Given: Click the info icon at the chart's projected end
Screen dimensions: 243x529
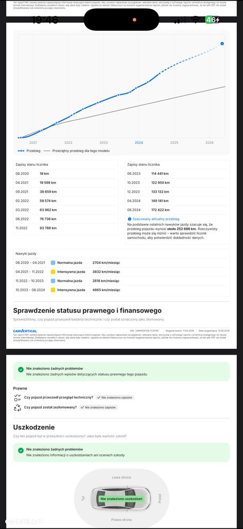Looking at the screenshot, I should point(222,43).
